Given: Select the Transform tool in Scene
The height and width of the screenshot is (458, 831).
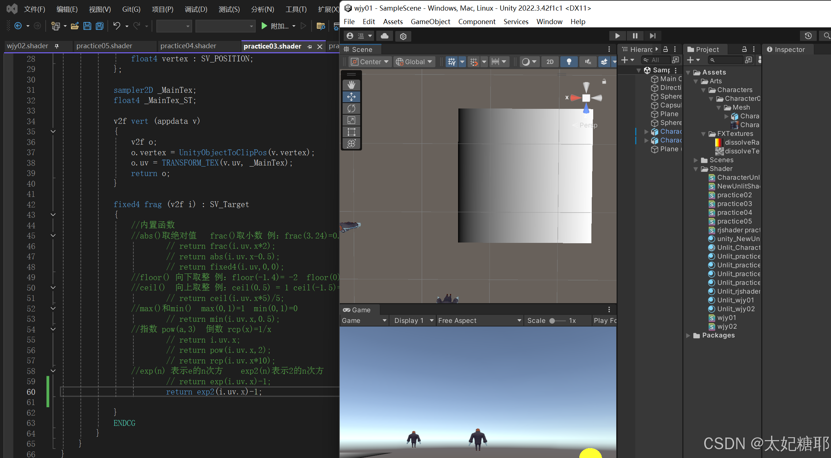Looking at the screenshot, I should coord(351,144).
